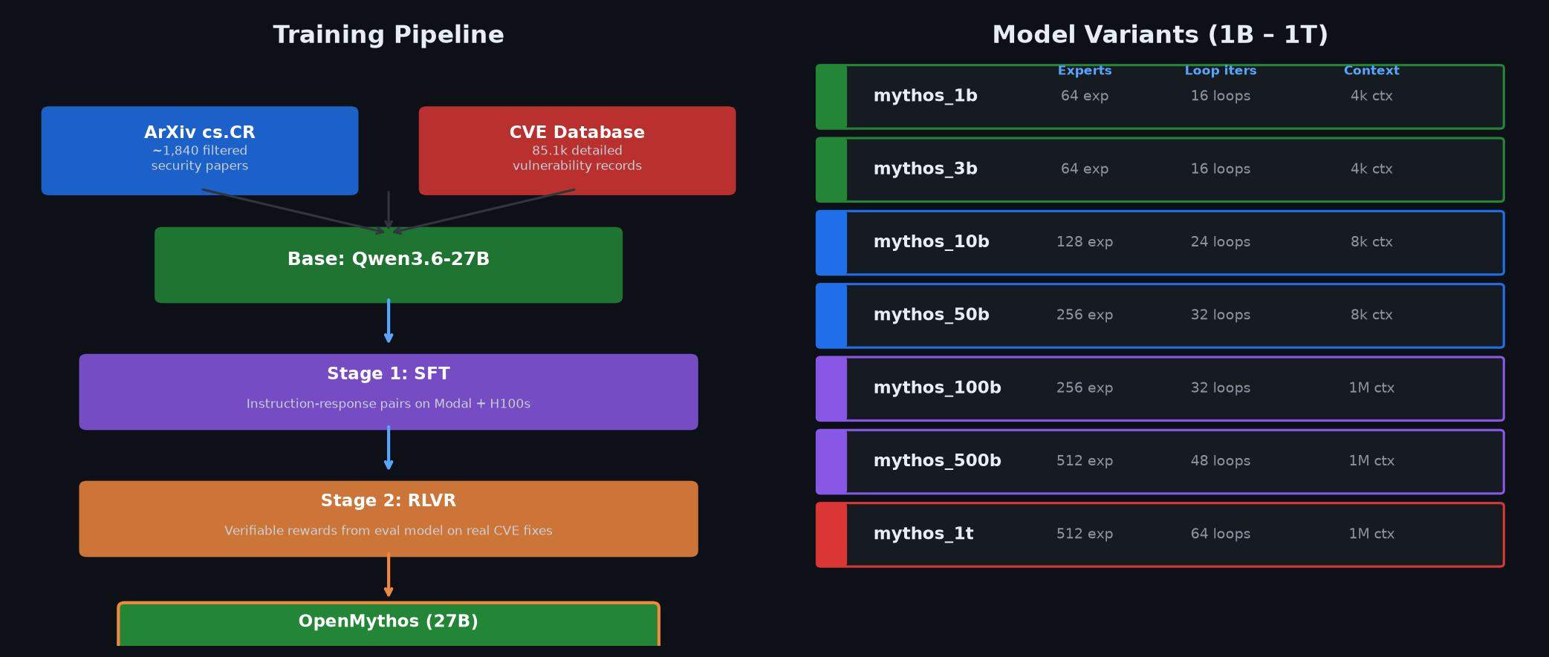The width and height of the screenshot is (1549, 657).
Task: Click '8k ctx' in the mythos_50b row
Action: point(1371,315)
